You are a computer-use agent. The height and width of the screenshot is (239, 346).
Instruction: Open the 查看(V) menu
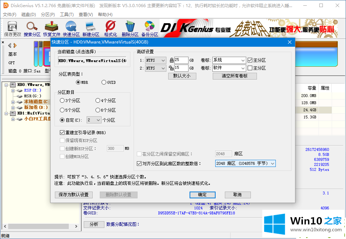tap(86, 15)
